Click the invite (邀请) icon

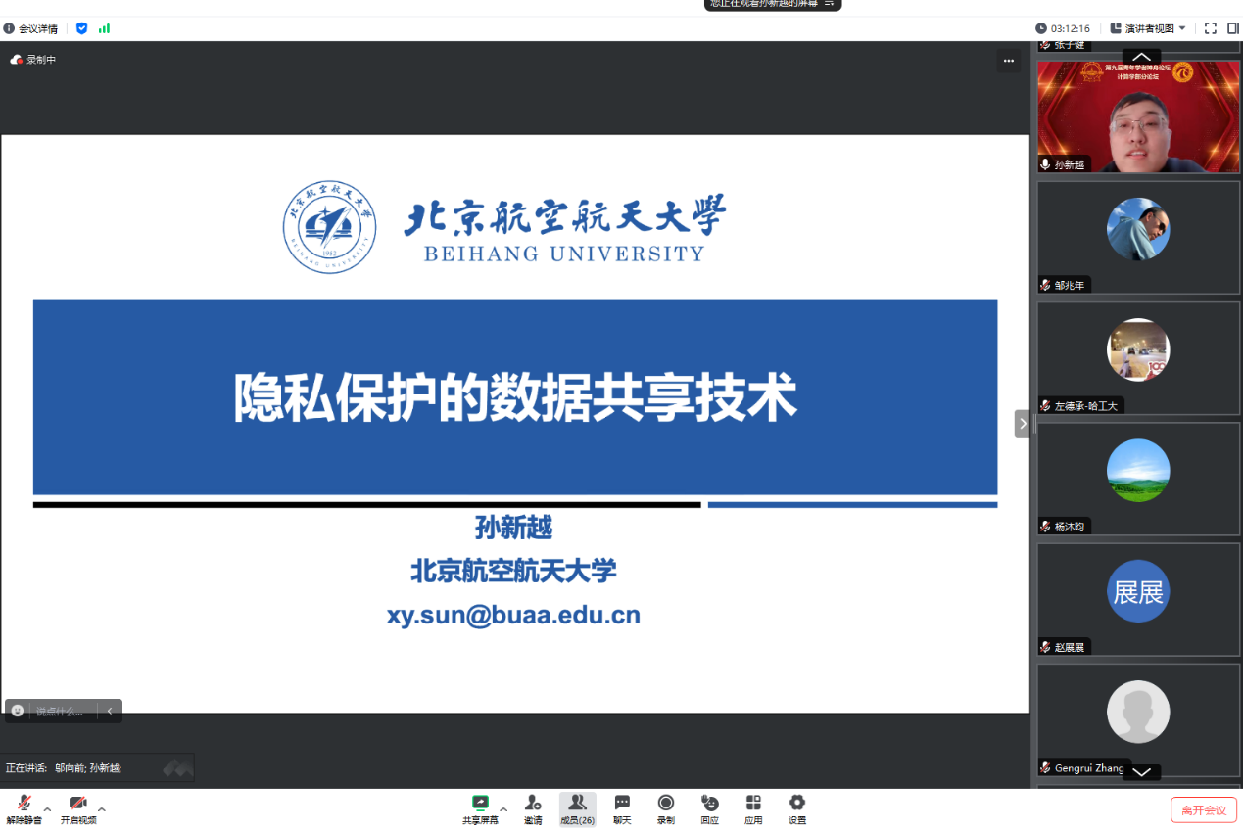point(533,807)
